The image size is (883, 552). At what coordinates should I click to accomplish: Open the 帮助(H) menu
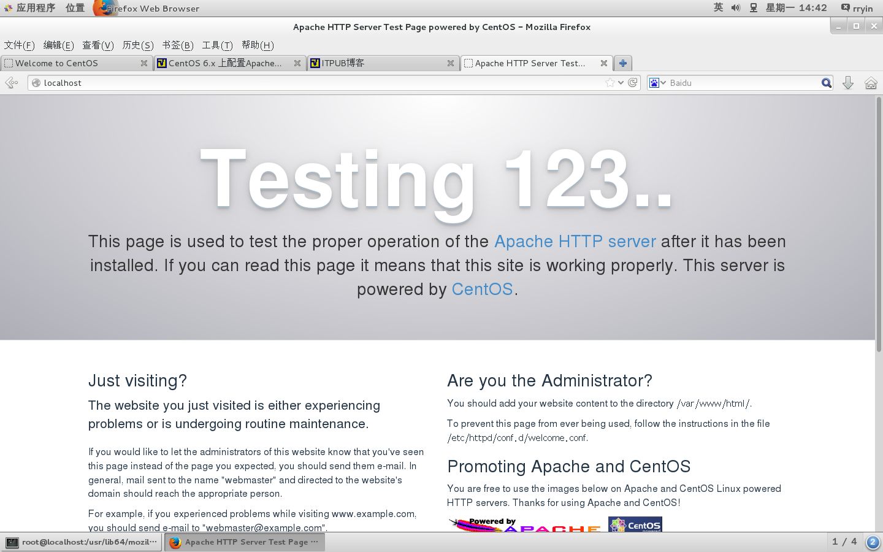[x=258, y=45]
